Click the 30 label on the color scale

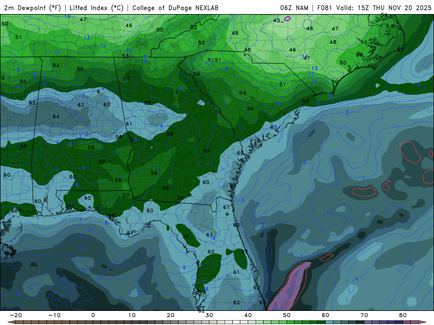tap(209, 315)
